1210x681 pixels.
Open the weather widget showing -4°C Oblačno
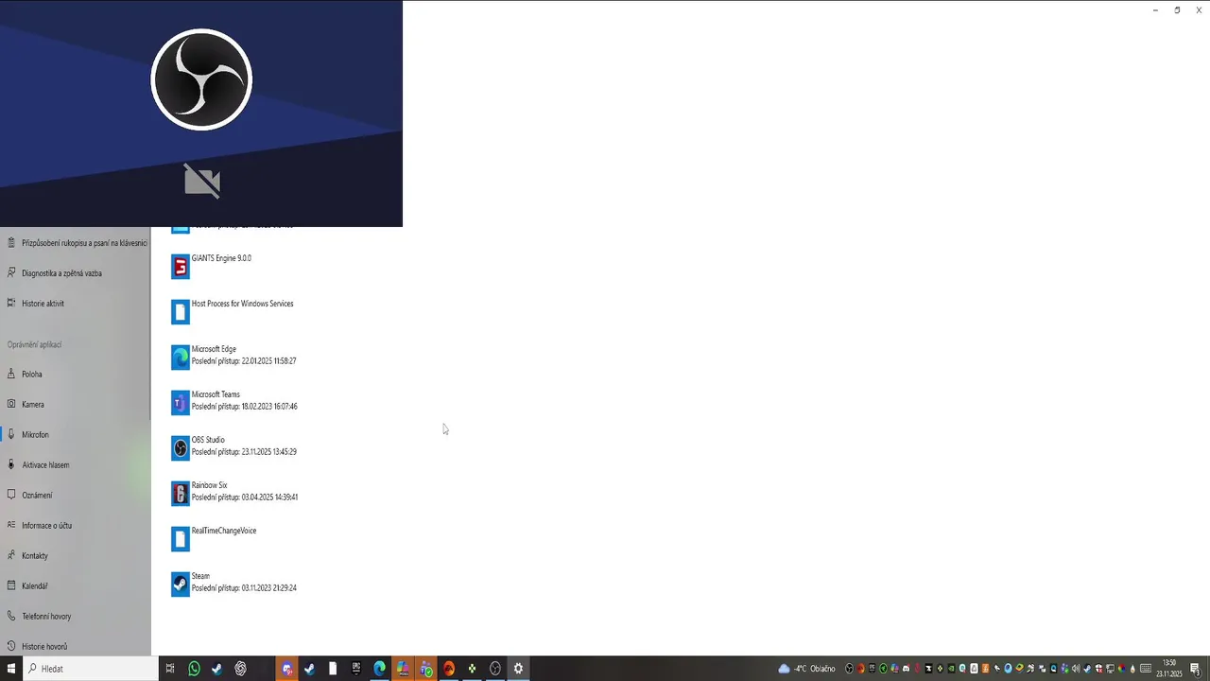coord(806,669)
